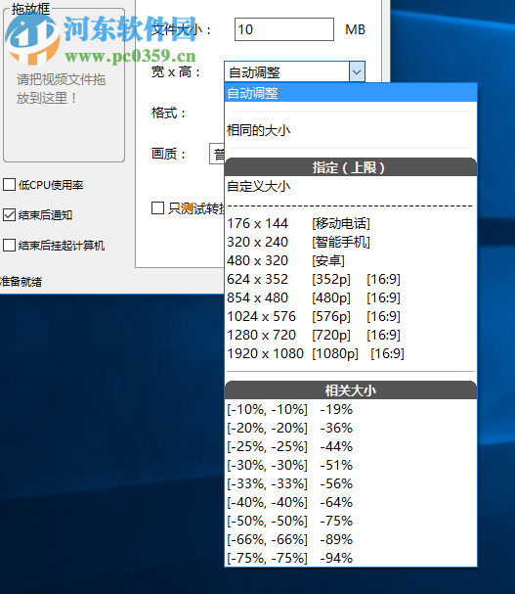This screenshot has width=515, height=594.
Task: Tick the 只测试转换 checkbox
Action: (x=157, y=208)
